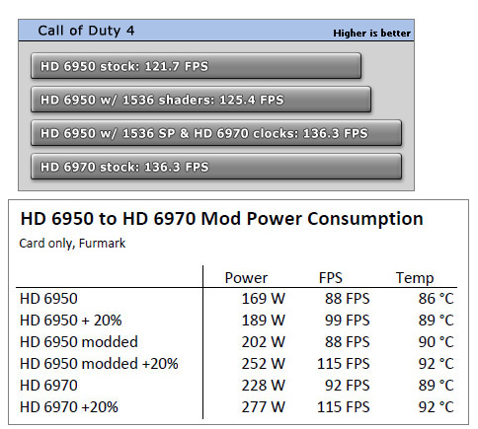Click the 99 FPS value
Viewport: 478px width, 429px height.
pyautogui.click(x=348, y=321)
